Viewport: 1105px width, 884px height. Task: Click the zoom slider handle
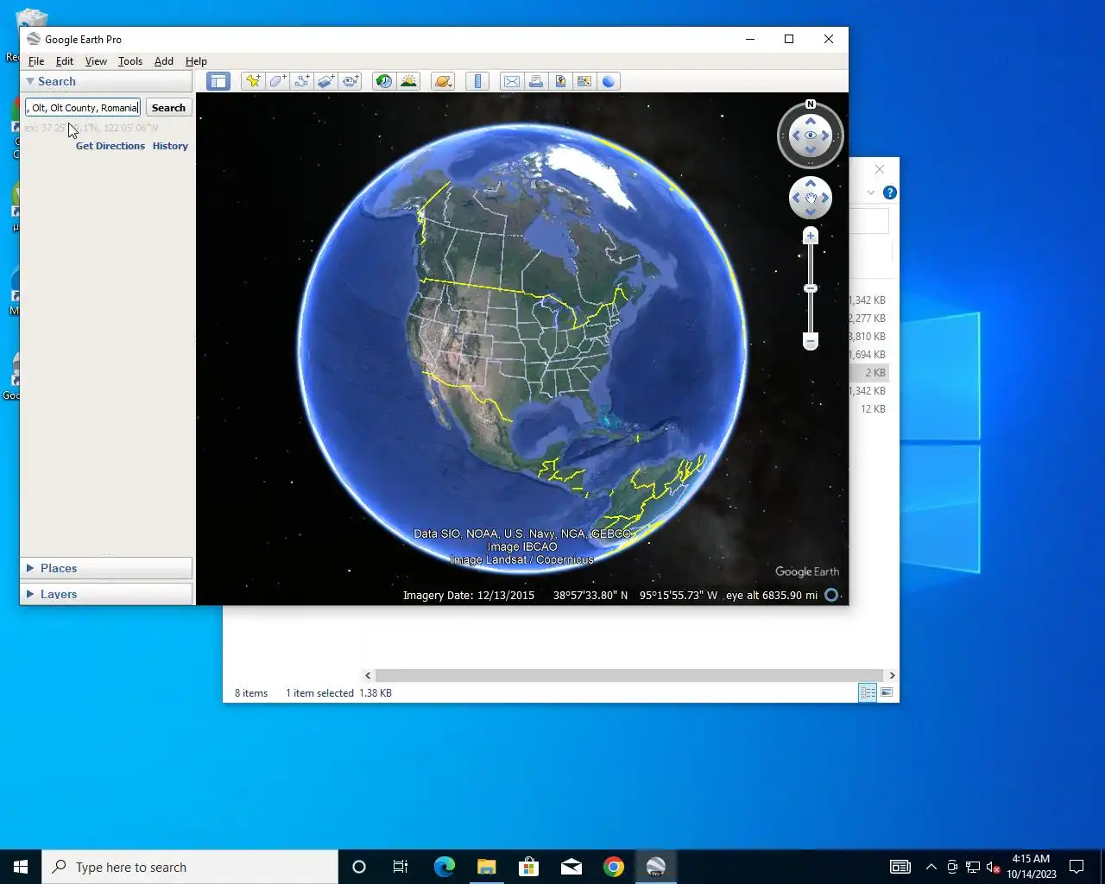coord(810,288)
